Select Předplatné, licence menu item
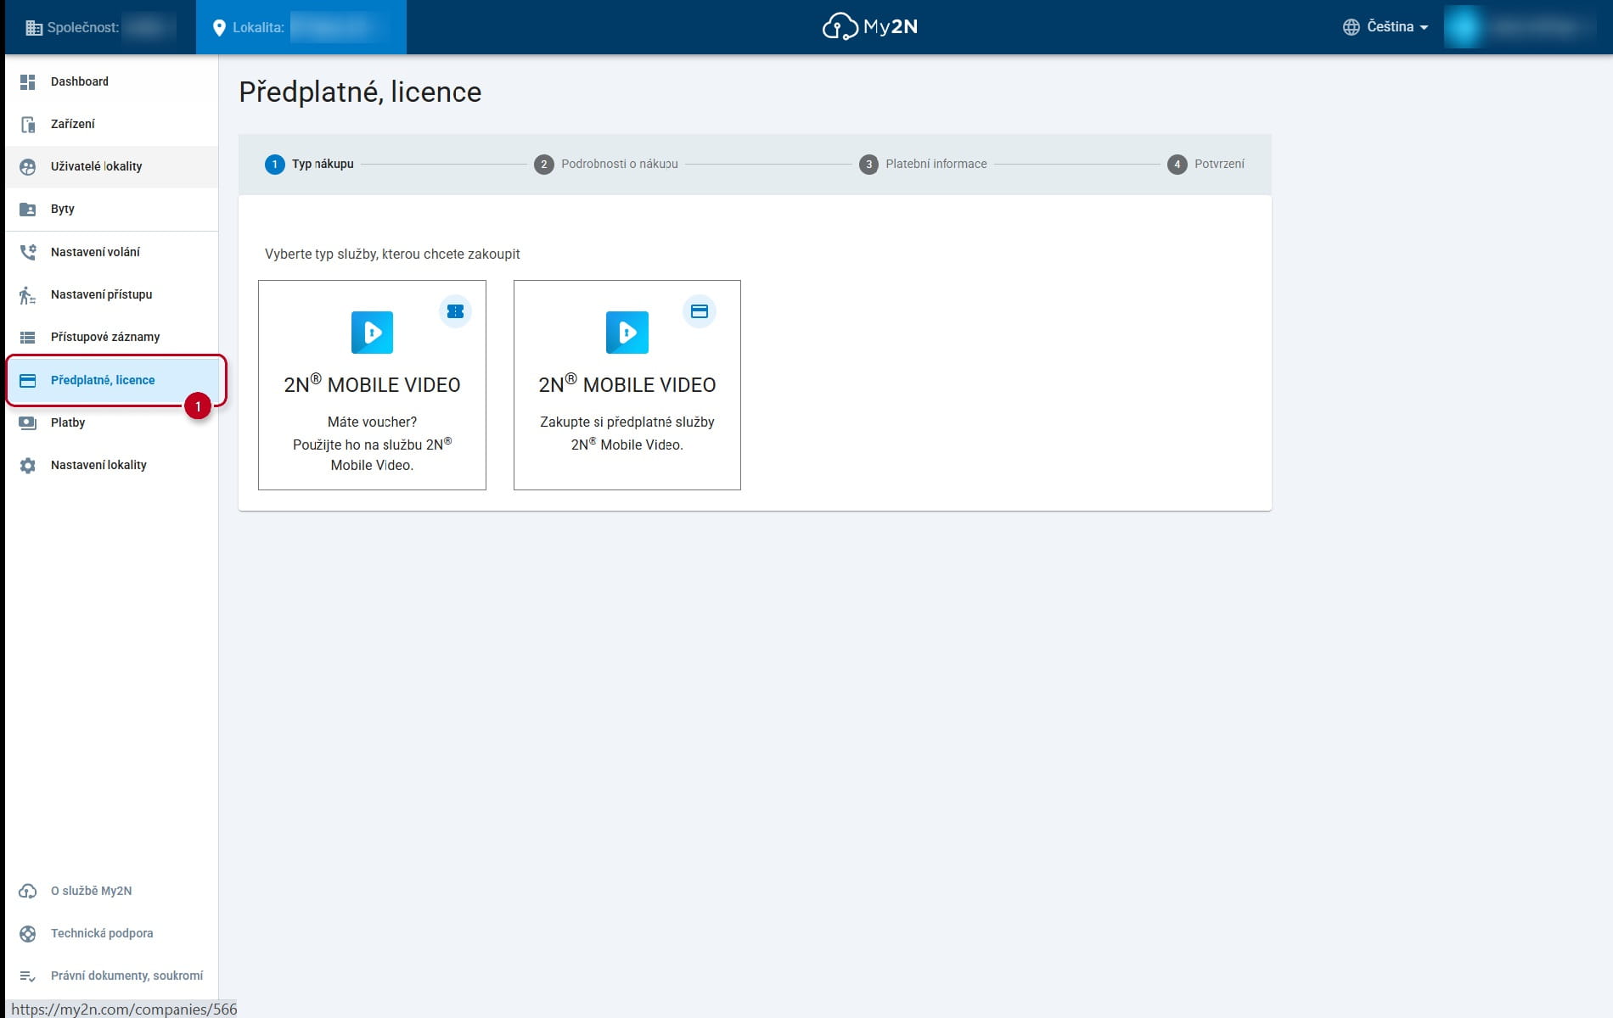The height and width of the screenshot is (1018, 1613). pyautogui.click(x=112, y=380)
